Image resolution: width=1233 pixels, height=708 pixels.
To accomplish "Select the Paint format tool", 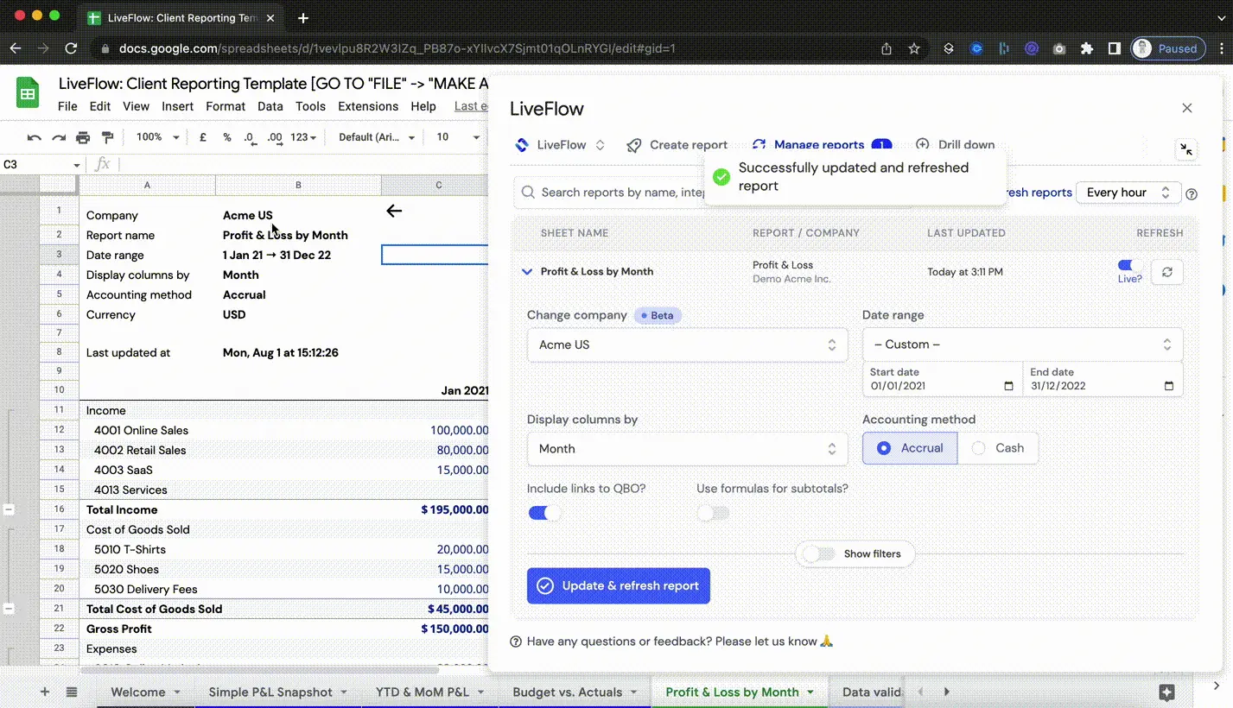I will [107, 136].
